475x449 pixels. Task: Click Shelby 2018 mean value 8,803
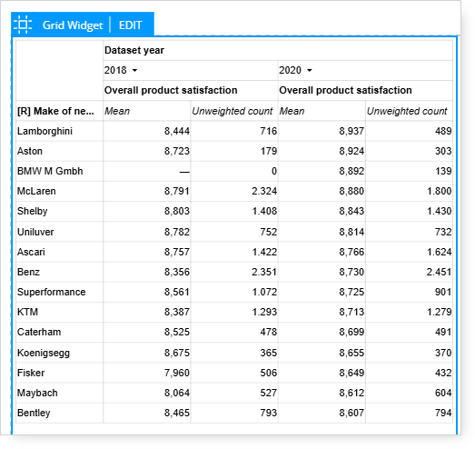[x=177, y=211]
